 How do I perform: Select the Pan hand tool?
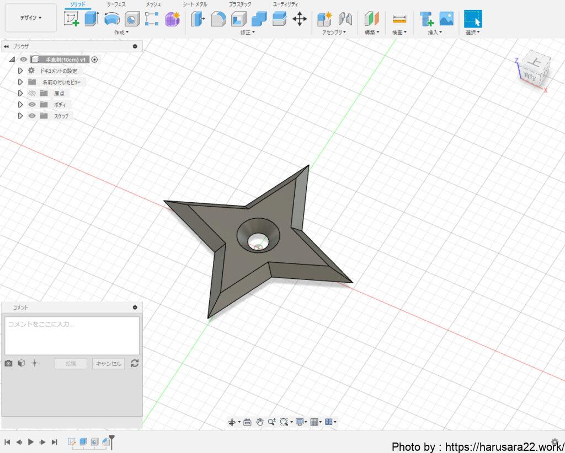click(x=259, y=422)
